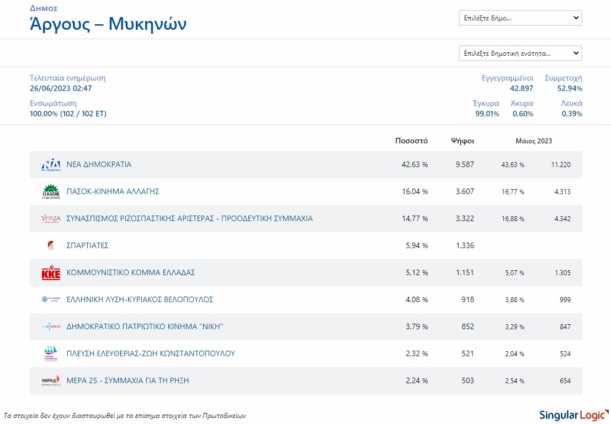Click the Μάιος 2023 column header
The image size is (611, 424).
[x=534, y=141]
